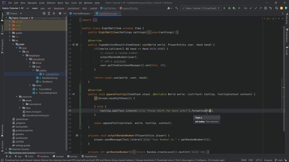Start debugging with the green bug icon
289x162 pixels.
click(x=229, y=8)
